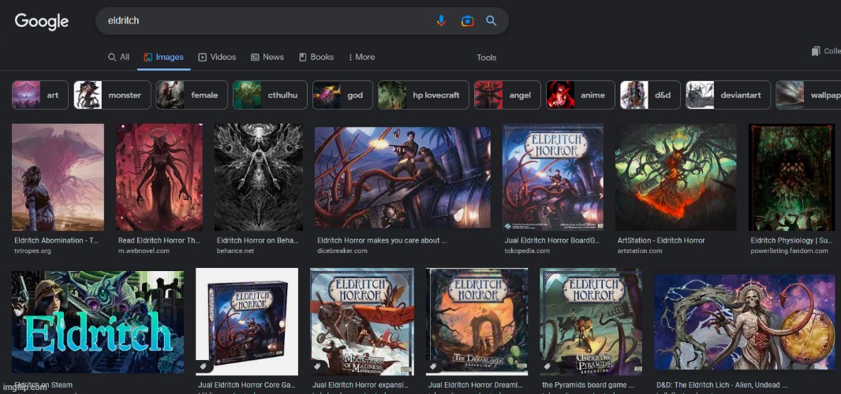841x394 pixels.
Task: Open the Tools filter options
Action: pos(487,58)
